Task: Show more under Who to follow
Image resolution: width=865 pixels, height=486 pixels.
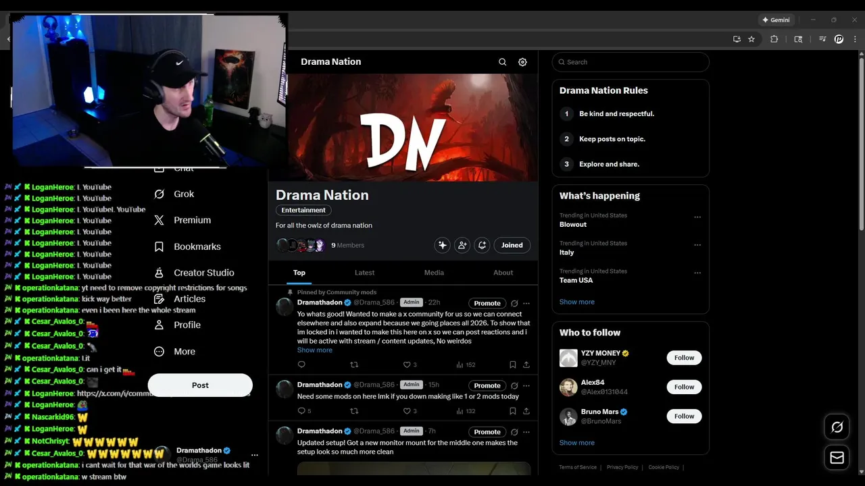Action: coord(577,443)
